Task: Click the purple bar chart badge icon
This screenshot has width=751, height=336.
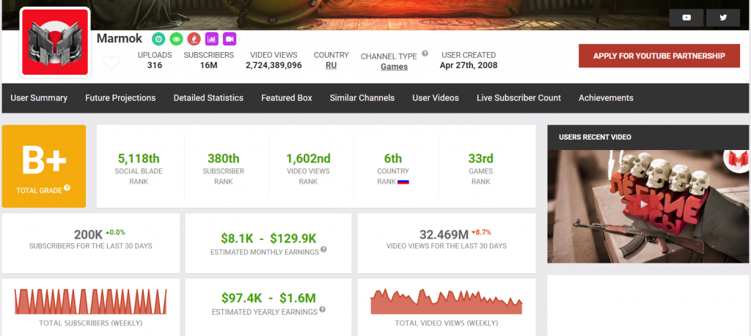Action: click(212, 38)
